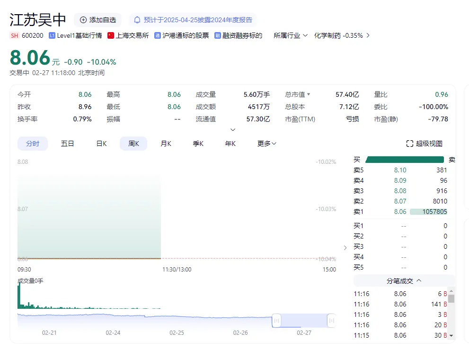Select the 五日 chart tab
The width and height of the screenshot is (469, 348).
click(67, 144)
